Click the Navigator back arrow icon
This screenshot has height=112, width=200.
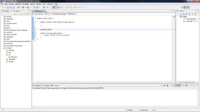click(x=15, y=14)
